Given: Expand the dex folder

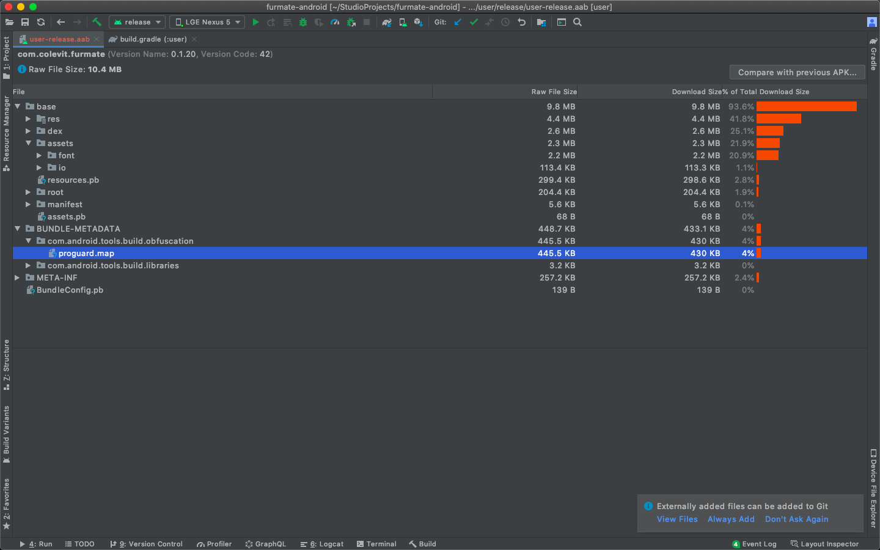Looking at the screenshot, I should (x=28, y=131).
